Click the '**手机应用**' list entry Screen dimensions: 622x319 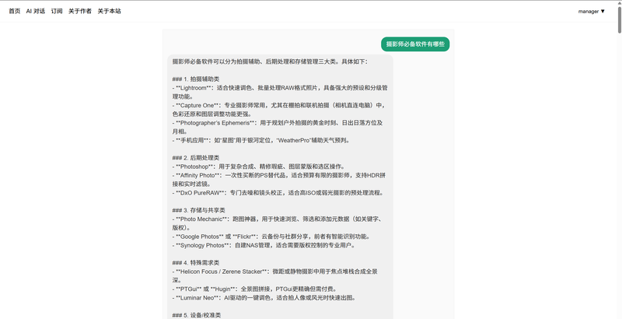261,140
